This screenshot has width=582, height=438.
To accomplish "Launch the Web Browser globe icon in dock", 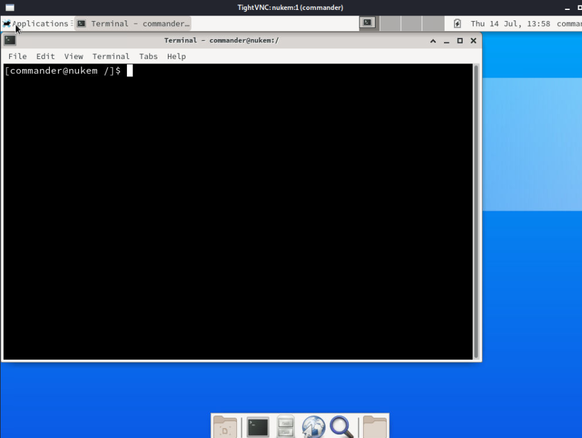I will coord(313,427).
